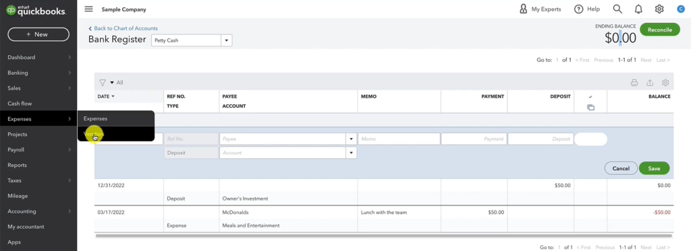Image resolution: width=691 pixels, height=251 pixels.
Task: Expand the Banking menu chevron
Action: tap(70, 73)
